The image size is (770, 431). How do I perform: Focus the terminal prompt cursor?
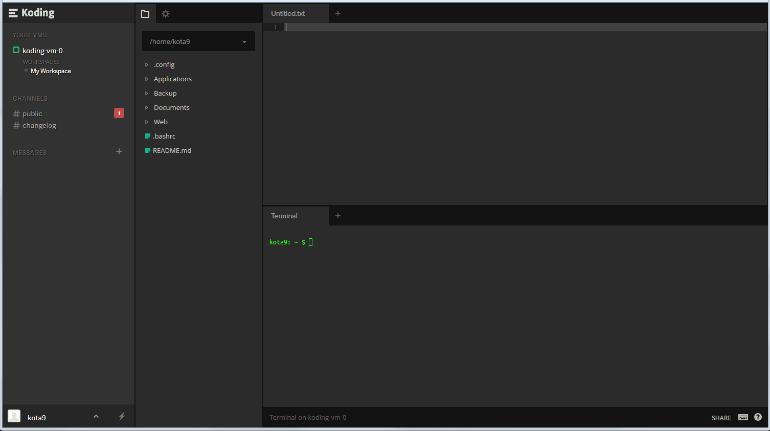point(311,242)
